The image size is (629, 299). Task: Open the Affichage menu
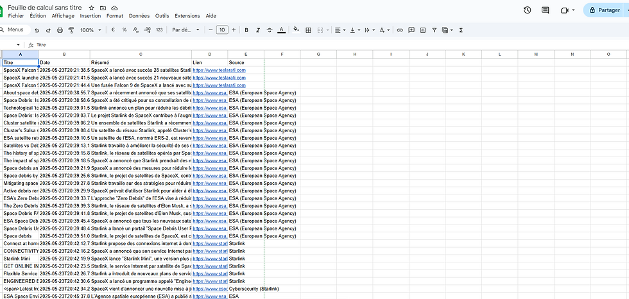click(63, 16)
